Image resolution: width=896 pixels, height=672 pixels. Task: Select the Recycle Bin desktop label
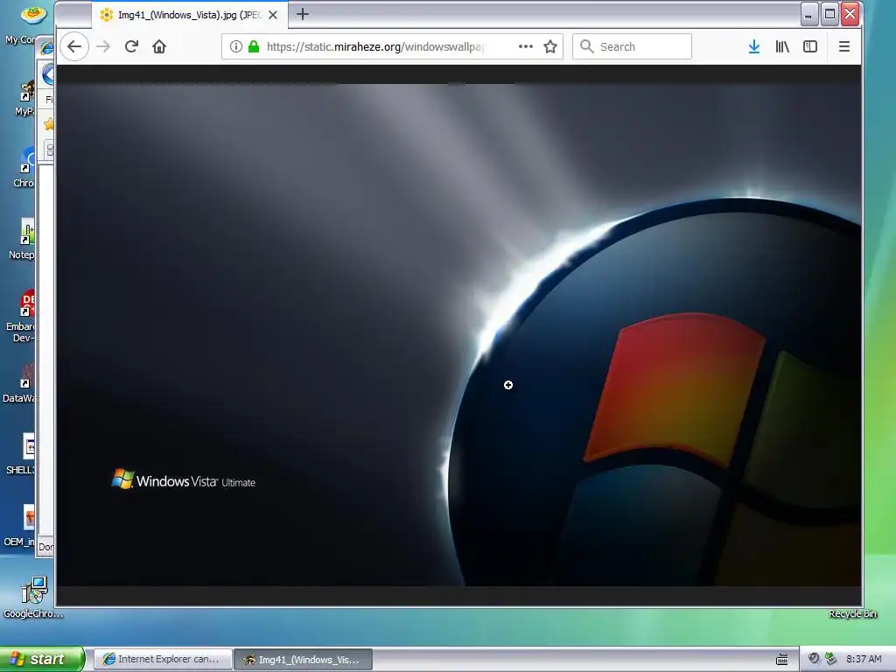[x=852, y=613]
